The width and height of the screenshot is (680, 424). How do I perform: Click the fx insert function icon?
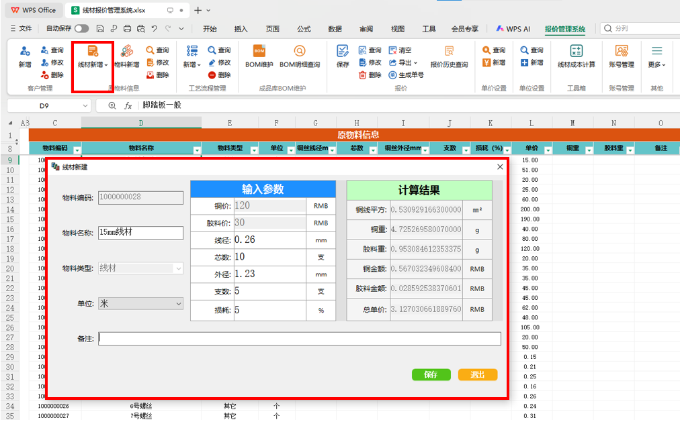[x=128, y=106]
